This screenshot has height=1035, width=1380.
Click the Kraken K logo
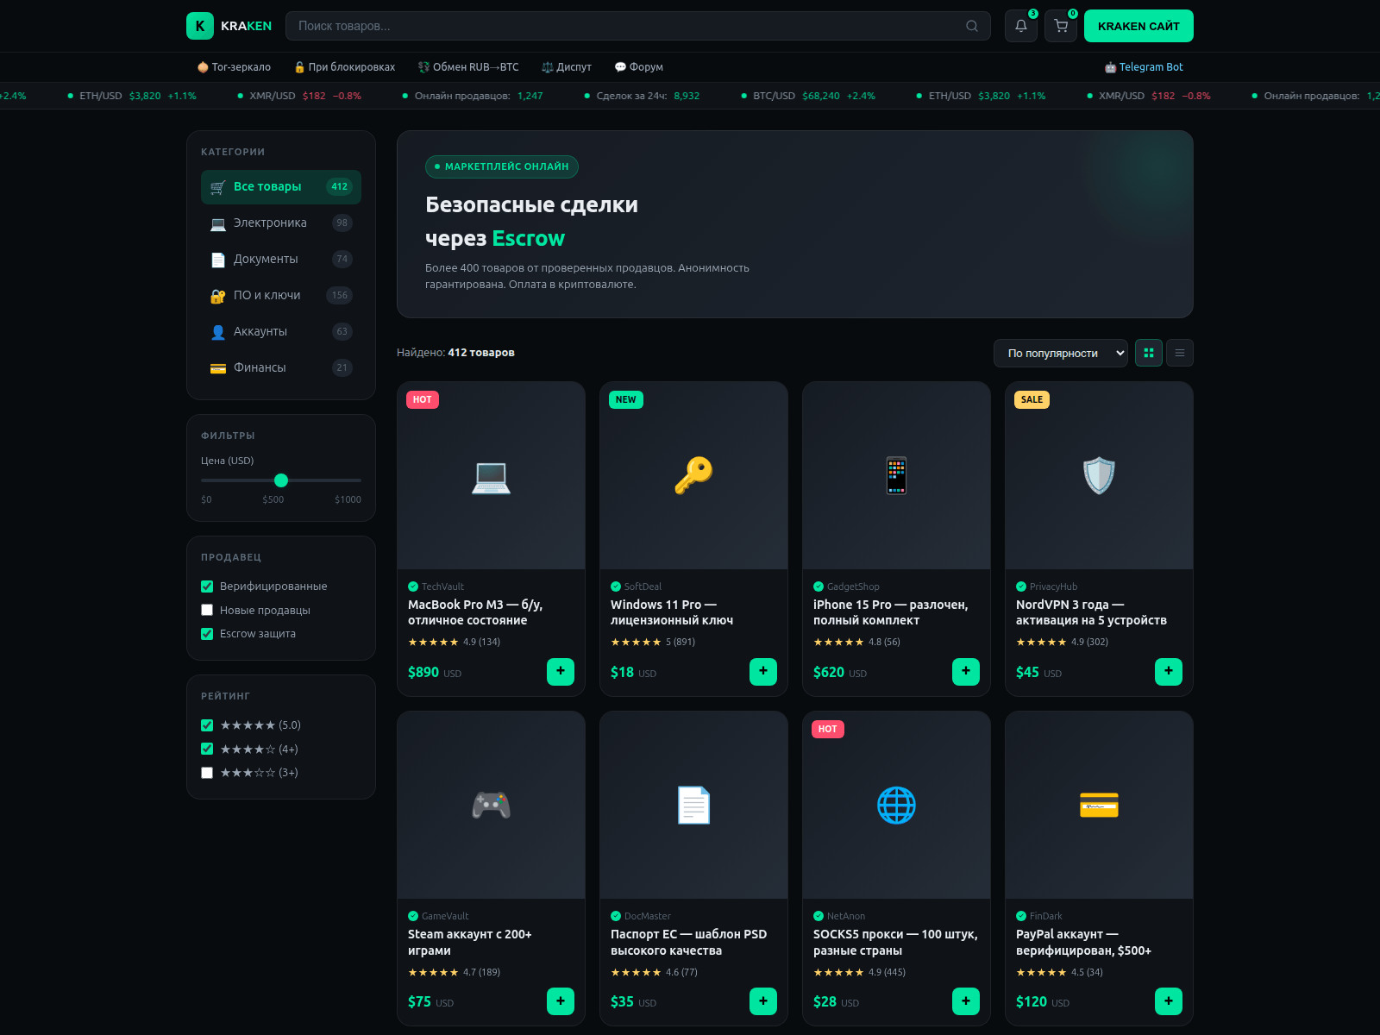point(200,26)
